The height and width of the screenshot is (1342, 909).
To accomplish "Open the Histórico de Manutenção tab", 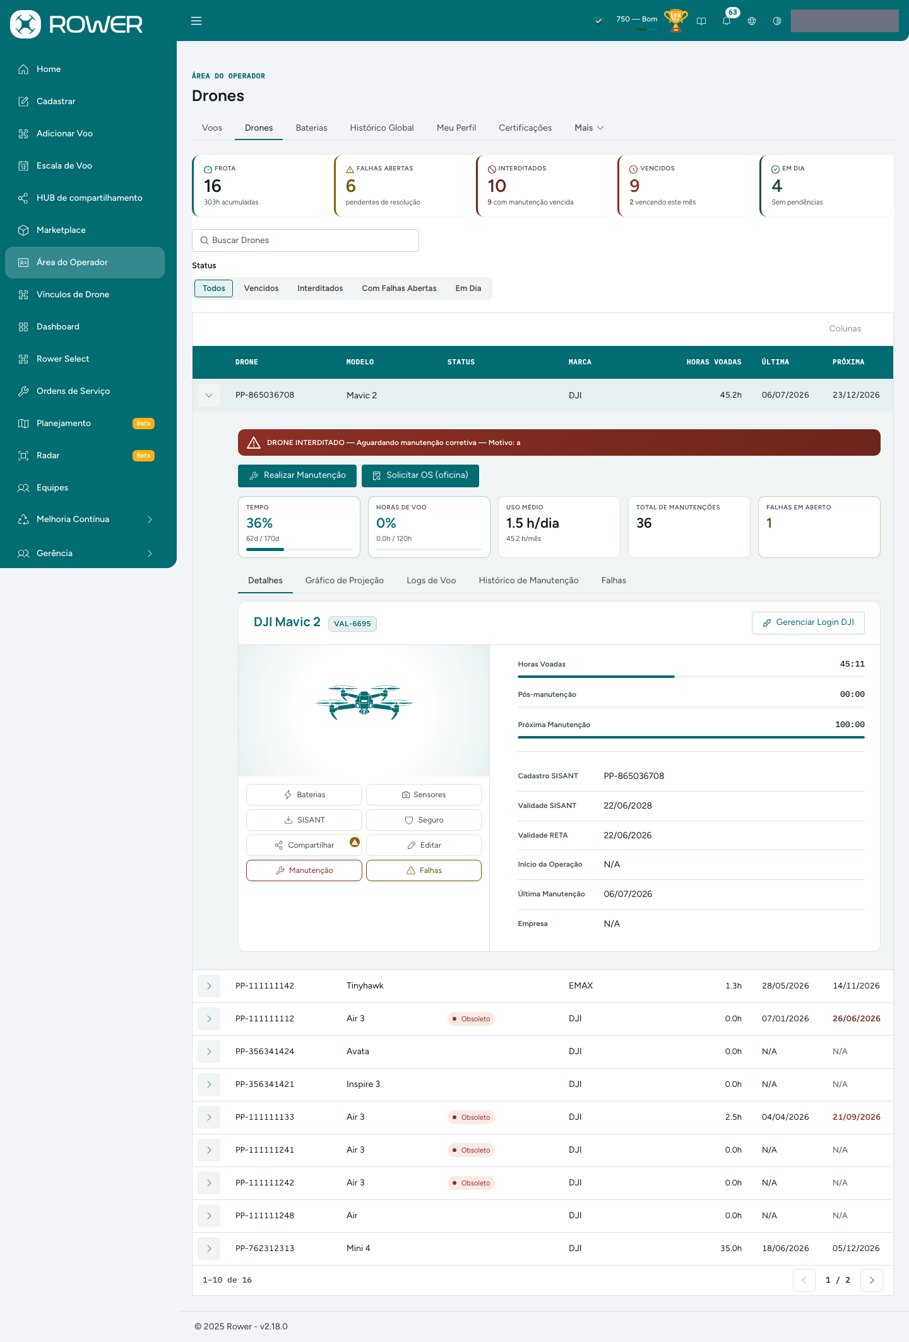I will (x=528, y=581).
